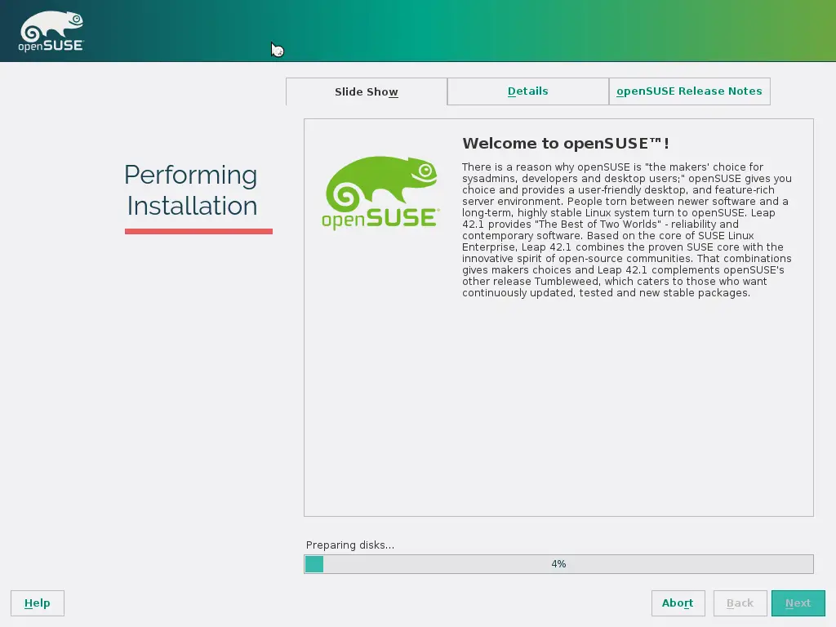Click the 'Performing Installation' title

192,190
